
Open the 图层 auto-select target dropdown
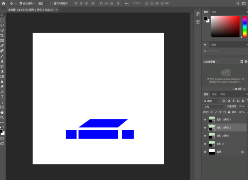pyautogui.click(x=42, y=3)
